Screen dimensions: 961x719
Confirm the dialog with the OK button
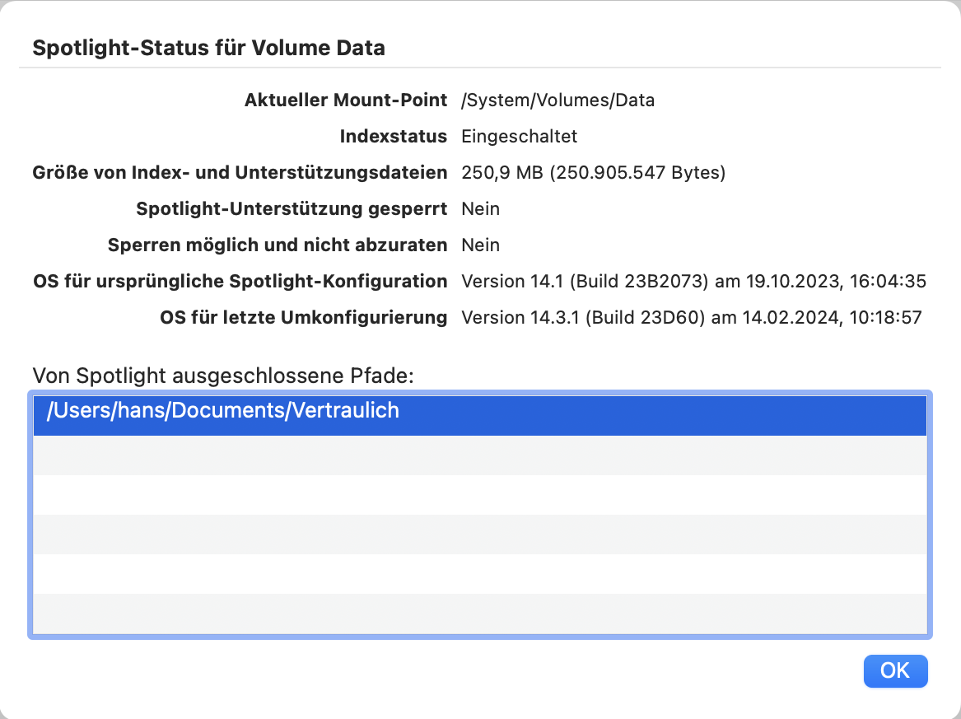point(895,670)
